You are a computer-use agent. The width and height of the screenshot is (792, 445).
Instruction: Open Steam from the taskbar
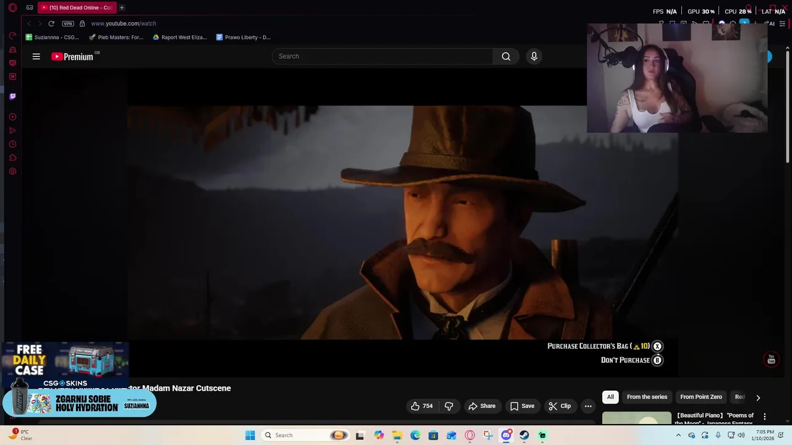(524, 435)
